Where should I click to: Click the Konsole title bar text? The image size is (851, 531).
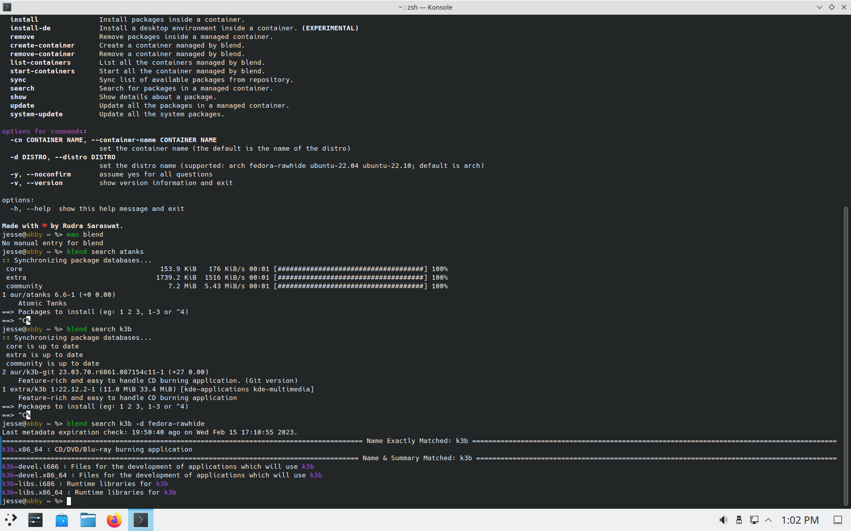425,7
